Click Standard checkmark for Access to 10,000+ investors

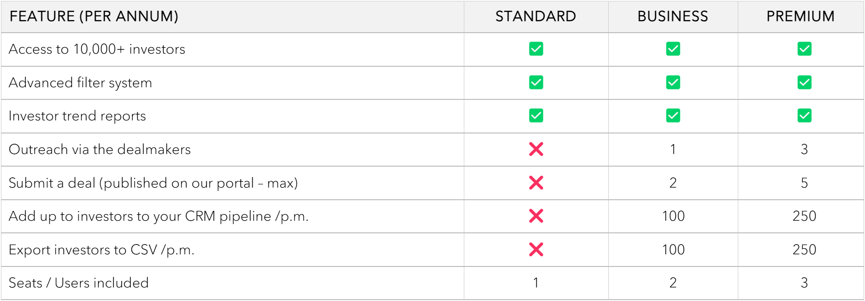click(x=536, y=49)
